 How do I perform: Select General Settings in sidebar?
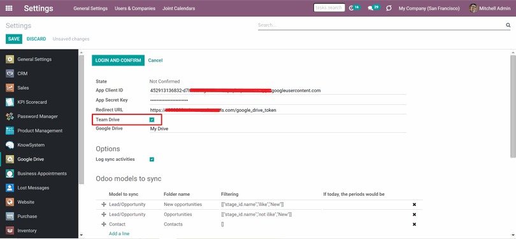(34, 59)
